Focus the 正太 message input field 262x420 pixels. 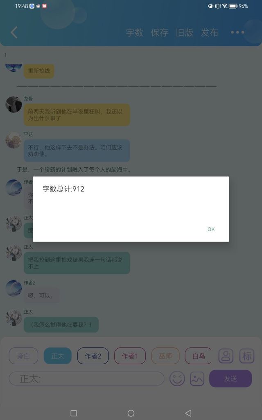[x=87, y=379]
